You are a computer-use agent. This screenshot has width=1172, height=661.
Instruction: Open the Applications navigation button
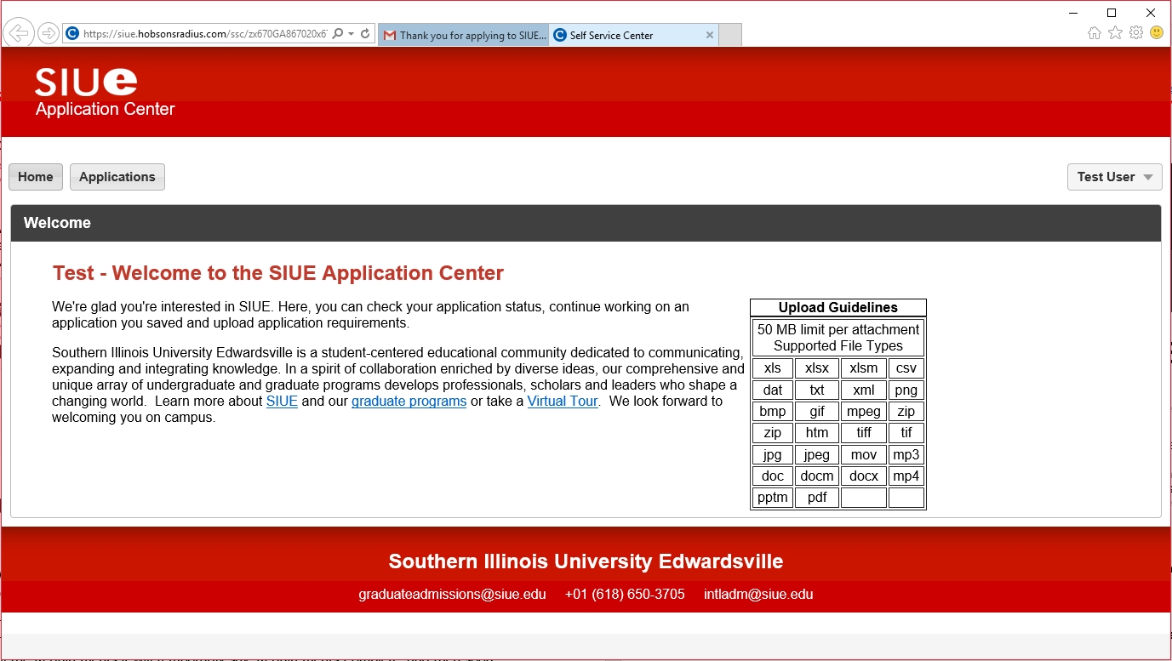click(x=117, y=177)
